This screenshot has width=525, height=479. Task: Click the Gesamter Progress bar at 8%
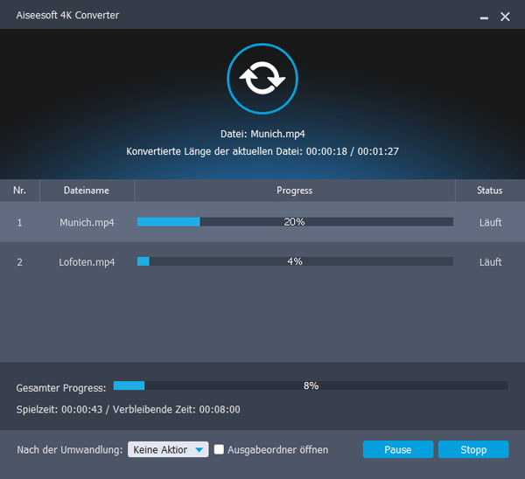(x=311, y=385)
